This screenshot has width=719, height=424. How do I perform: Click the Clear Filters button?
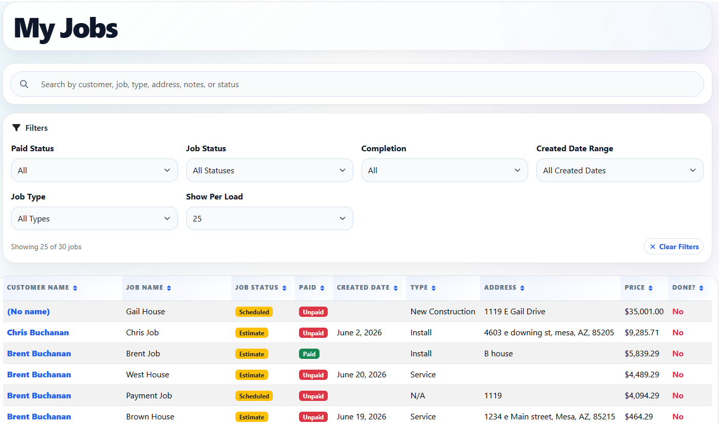[x=674, y=247]
